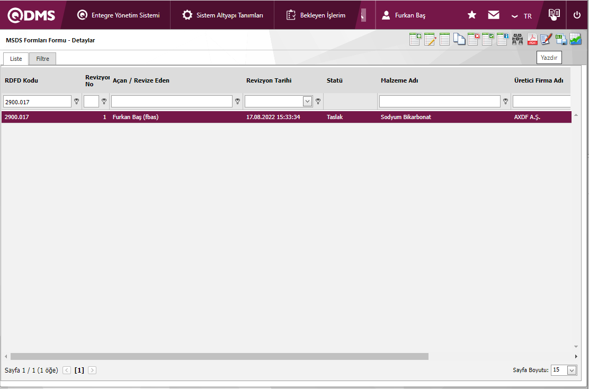Click the approve record green check icon

coord(488,39)
